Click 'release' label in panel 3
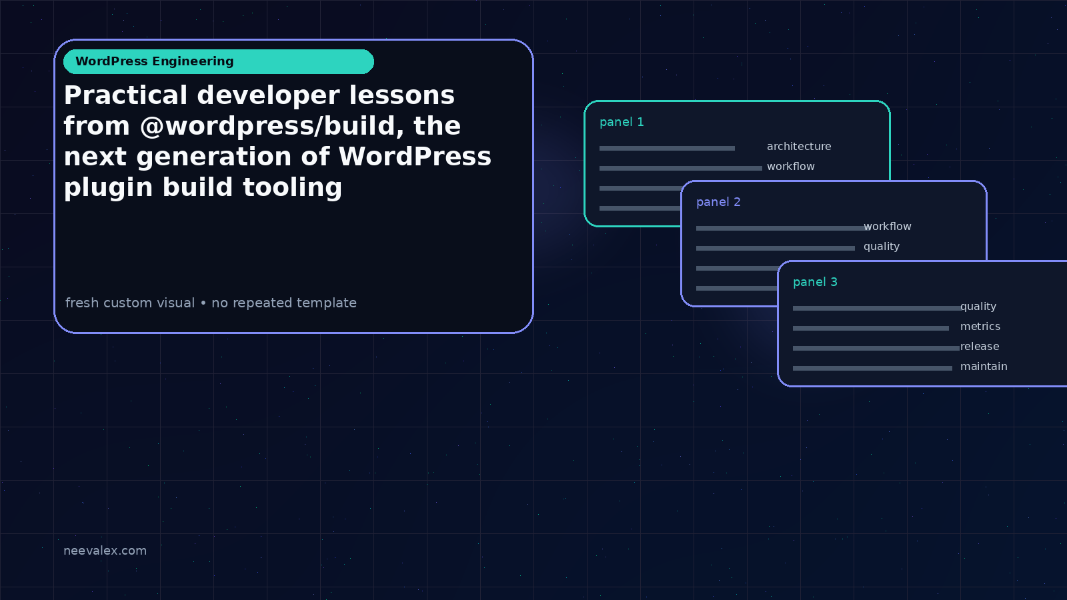1067x600 pixels. click(x=980, y=346)
